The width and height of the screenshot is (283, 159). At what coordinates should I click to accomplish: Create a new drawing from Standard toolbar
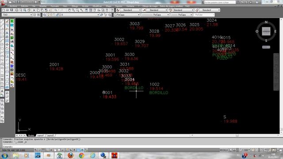pyautogui.click(x=4, y=10)
